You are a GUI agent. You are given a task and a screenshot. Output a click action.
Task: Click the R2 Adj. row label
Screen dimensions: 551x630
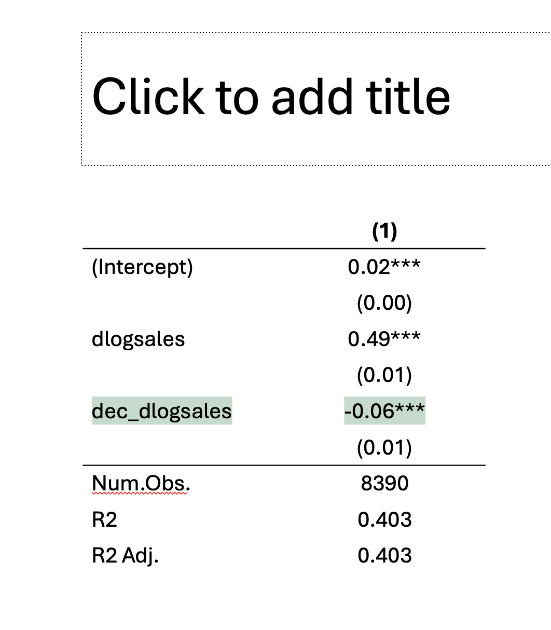(125, 556)
